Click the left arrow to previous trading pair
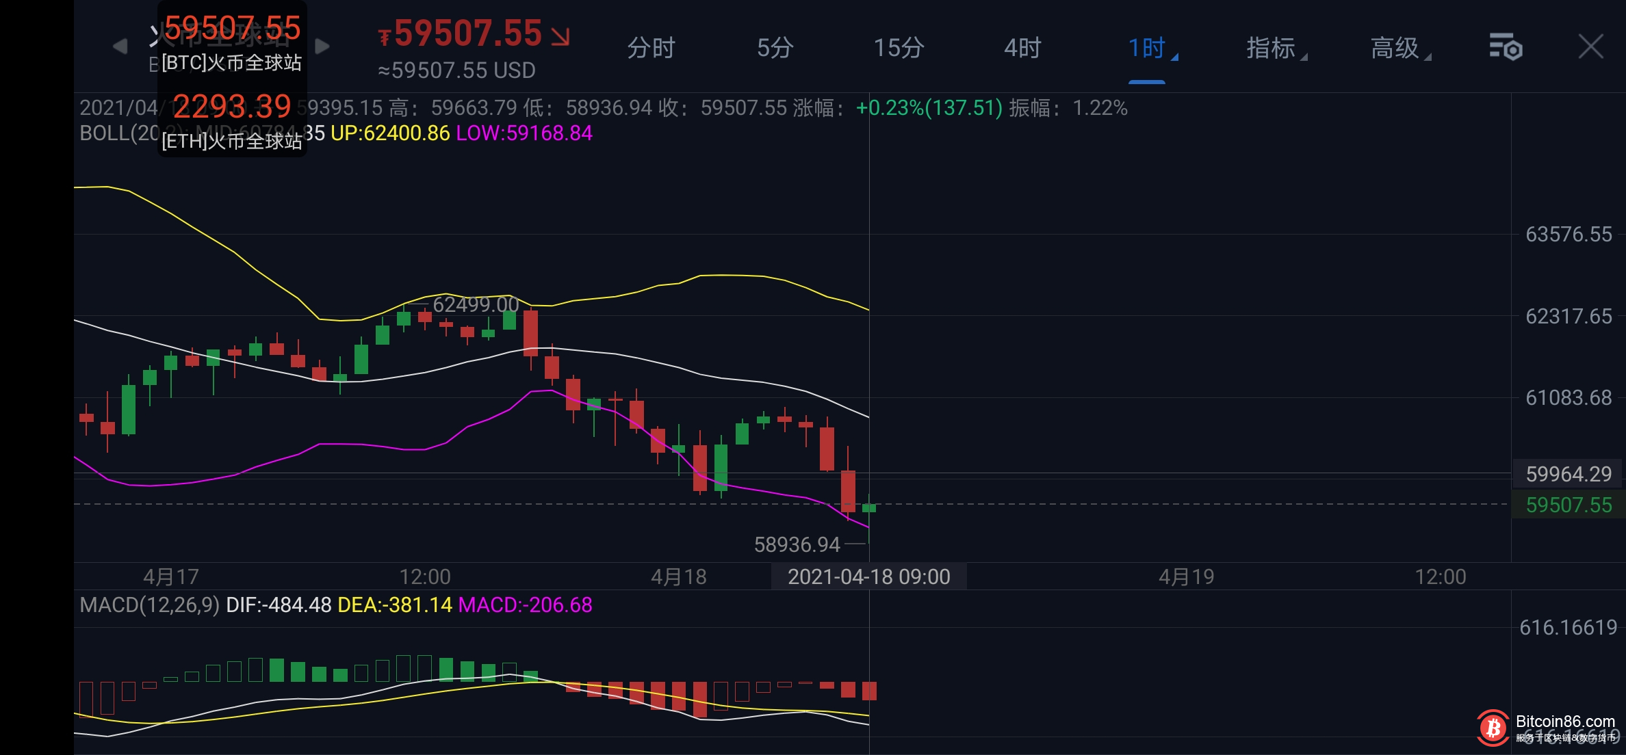The width and height of the screenshot is (1626, 755). pos(120,47)
